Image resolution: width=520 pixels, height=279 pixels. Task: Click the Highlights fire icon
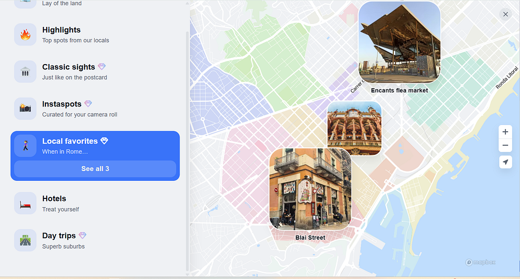pos(25,35)
